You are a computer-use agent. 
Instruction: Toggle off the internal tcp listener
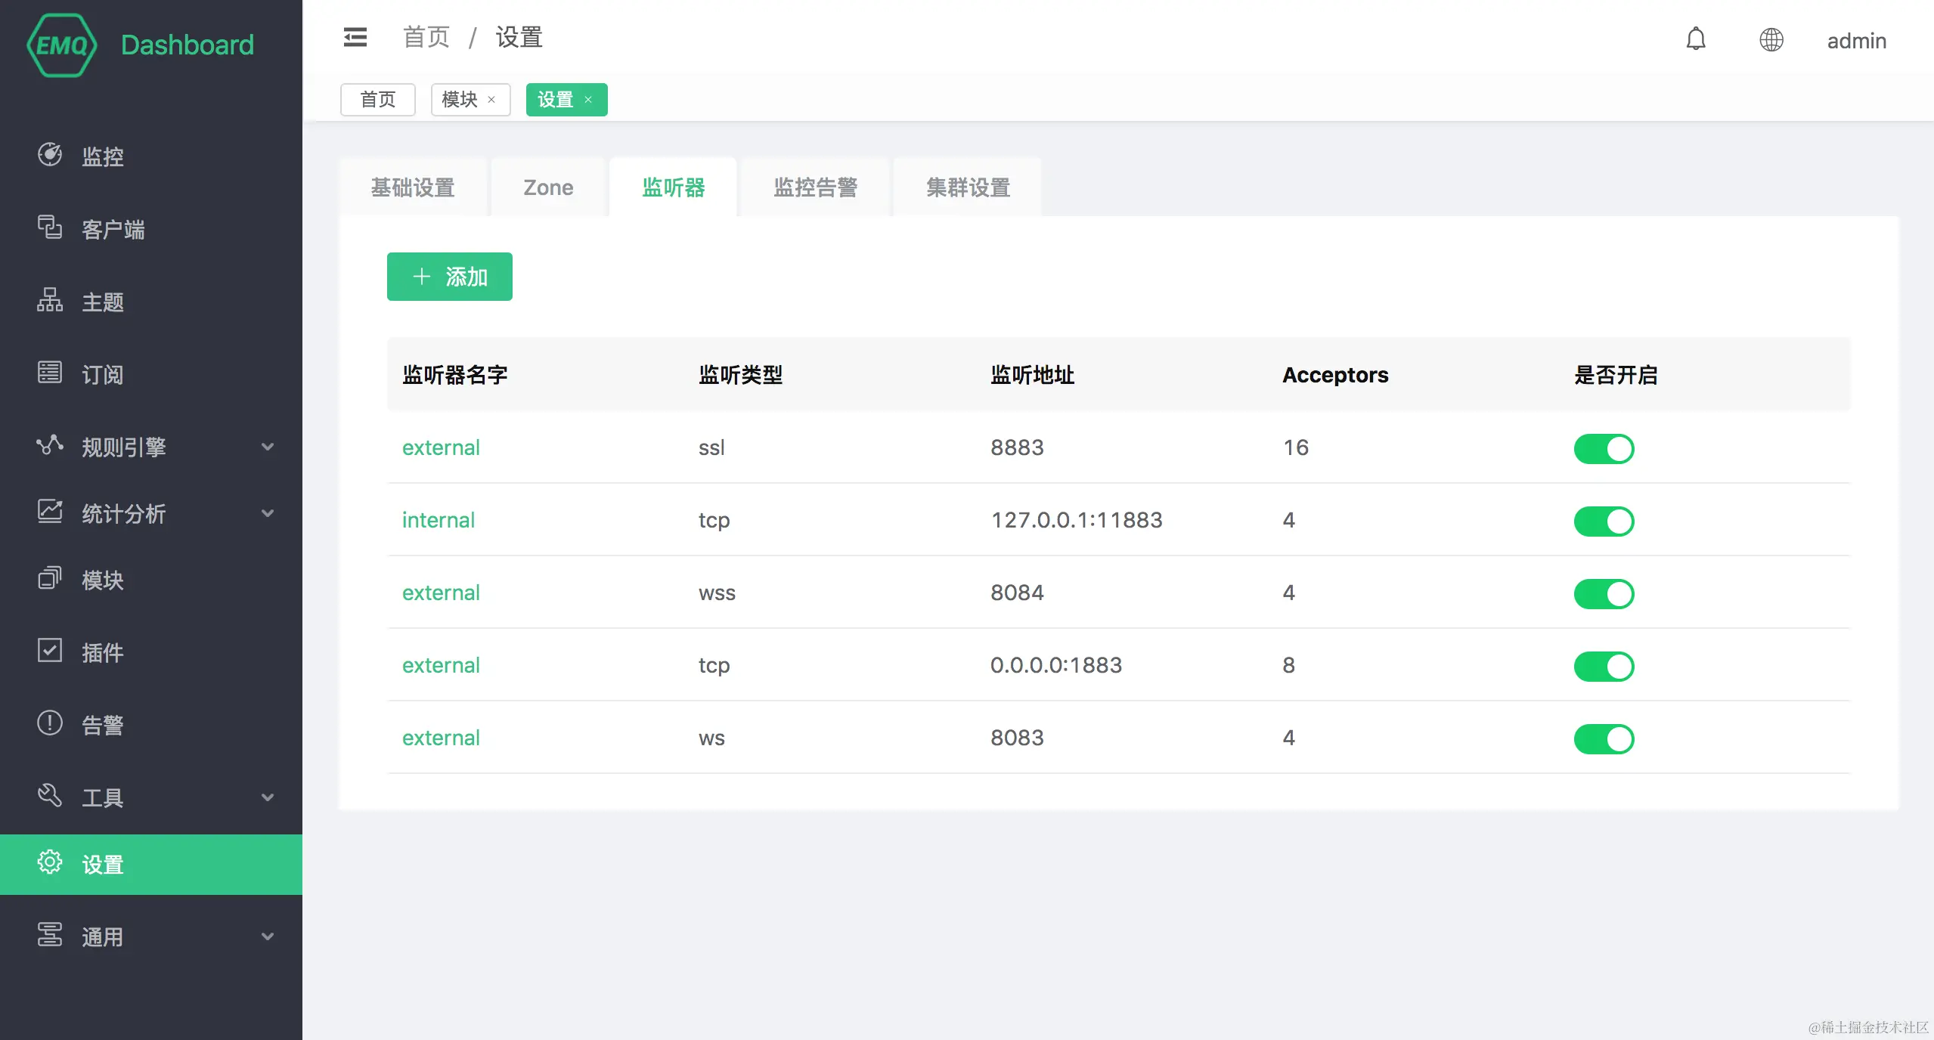[x=1604, y=521]
